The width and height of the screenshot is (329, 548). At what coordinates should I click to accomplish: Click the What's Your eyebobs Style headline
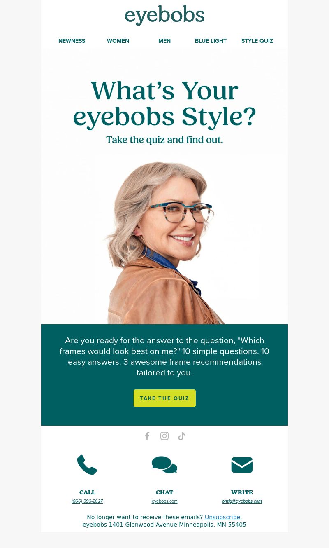[x=164, y=103]
